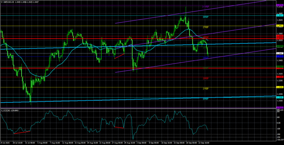284x145 pixels.
Task: Click the 1.3405 price scale label
Action: (x=280, y=60)
